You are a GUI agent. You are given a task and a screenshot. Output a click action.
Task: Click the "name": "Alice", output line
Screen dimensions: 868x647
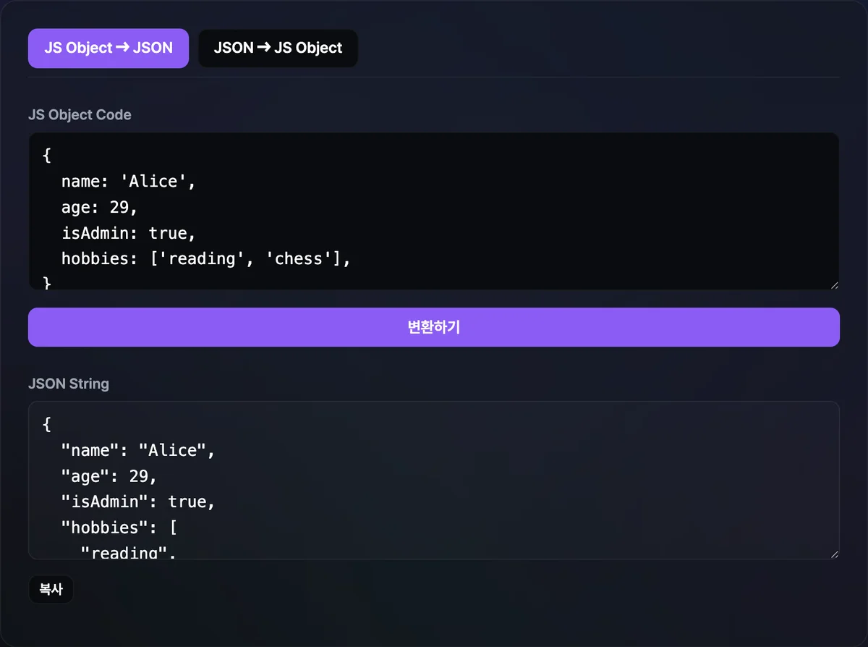tap(139, 450)
